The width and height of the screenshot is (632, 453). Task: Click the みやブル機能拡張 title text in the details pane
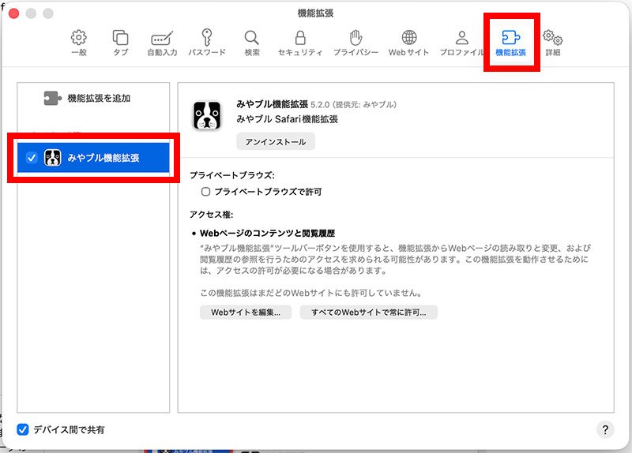click(x=272, y=104)
